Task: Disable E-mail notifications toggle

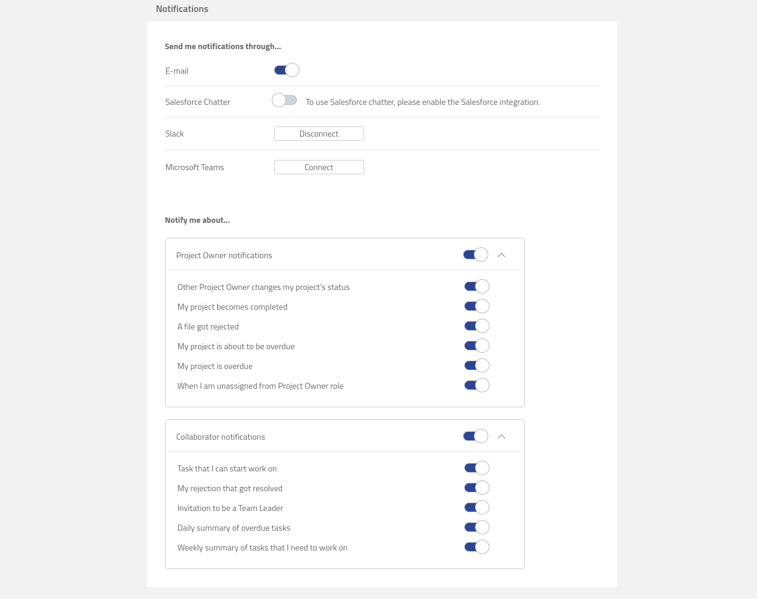Action: pyautogui.click(x=286, y=70)
